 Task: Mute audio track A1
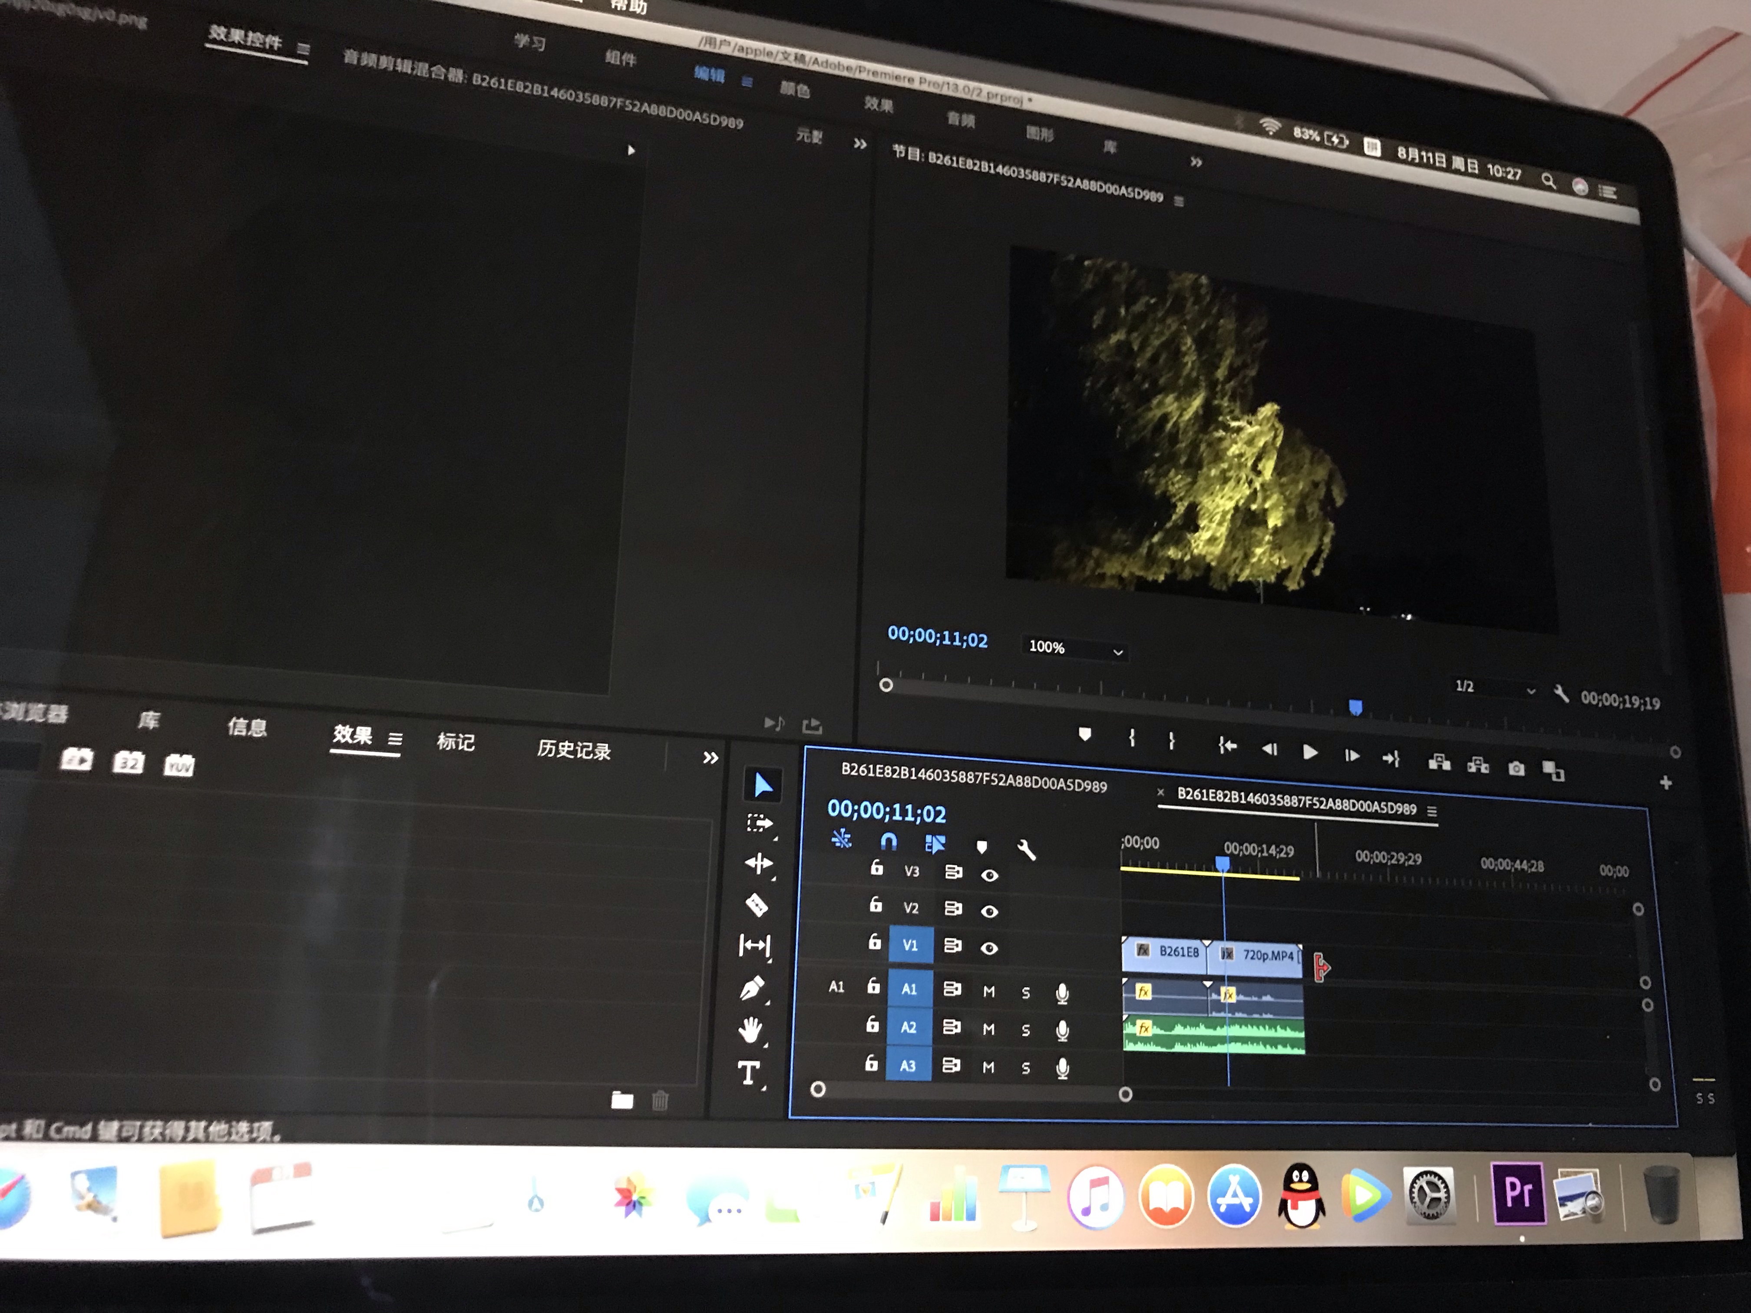point(989,992)
